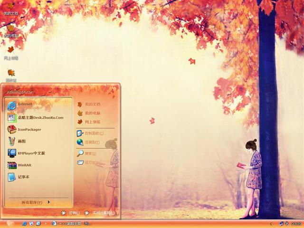The width and height of the screenshot is (304, 228).
Task: Click the network tray icon
Action: pyautogui.click(x=281, y=224)
